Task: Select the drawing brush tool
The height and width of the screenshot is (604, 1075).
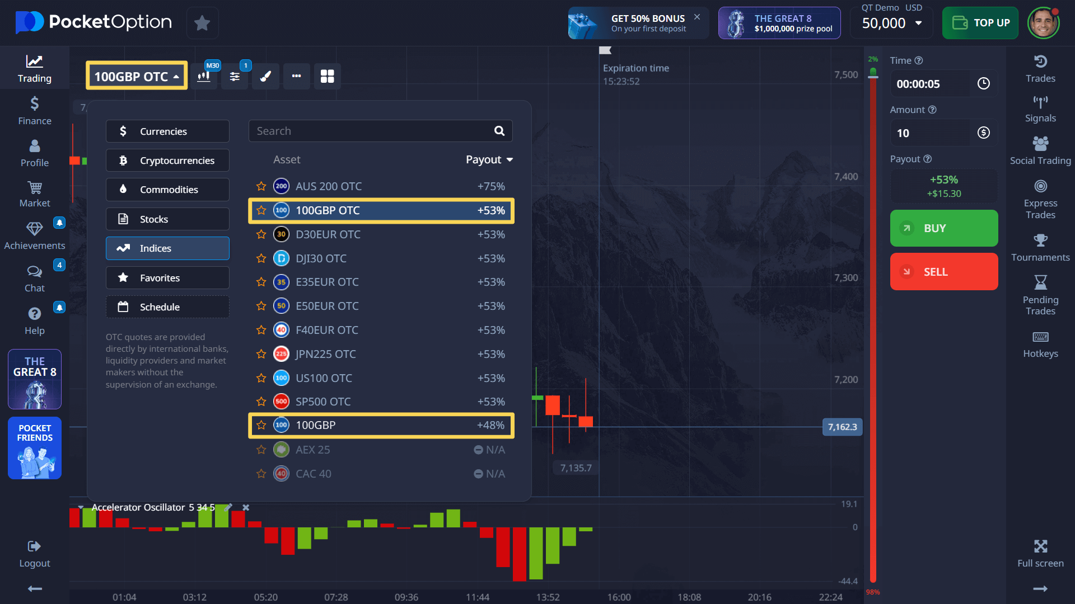Action: (x=265, y=76)
